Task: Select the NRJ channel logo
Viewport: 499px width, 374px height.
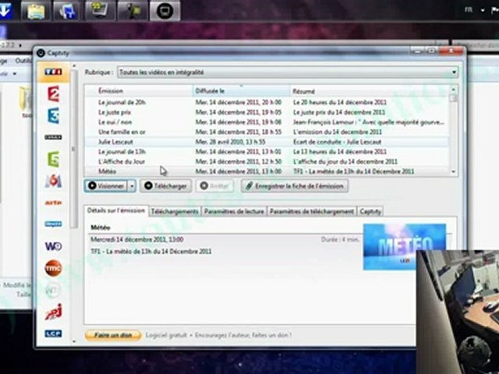Action: point(53,312)
